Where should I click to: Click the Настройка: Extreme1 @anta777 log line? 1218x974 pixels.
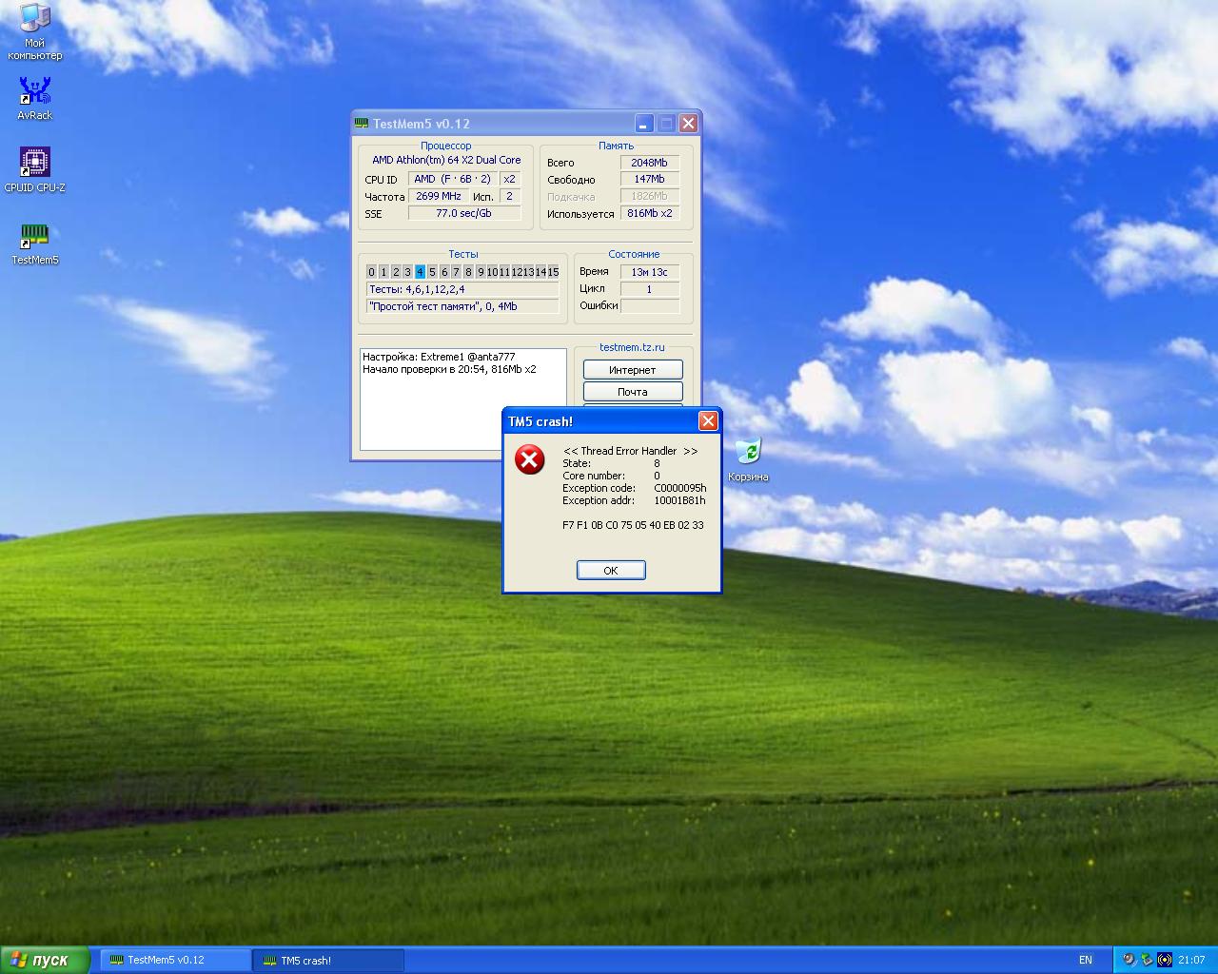439,357
